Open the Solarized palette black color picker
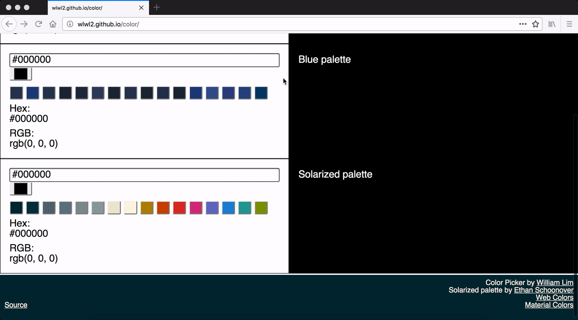Screen dimensions: 578x320 (x=21, y=189)
